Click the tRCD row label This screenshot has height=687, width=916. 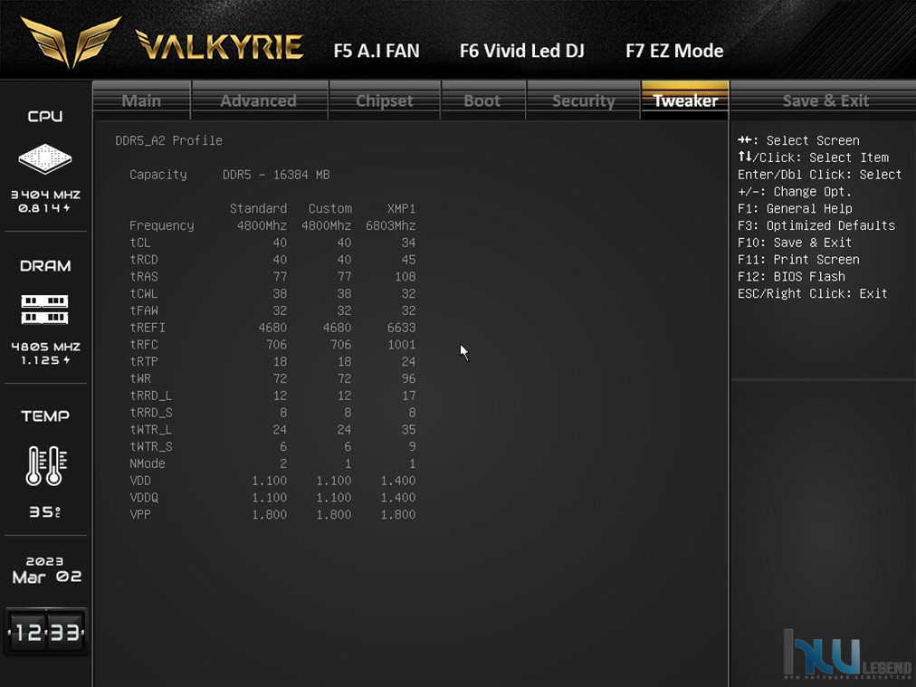144,260
